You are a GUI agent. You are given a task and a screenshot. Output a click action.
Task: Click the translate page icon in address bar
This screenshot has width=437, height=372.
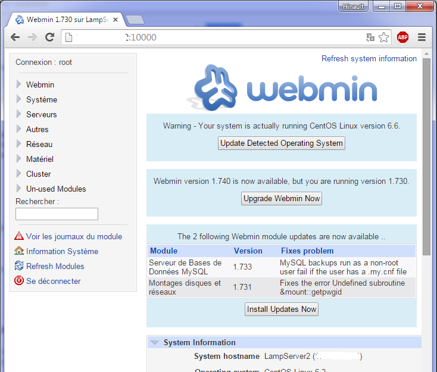[x=370, y=37]
